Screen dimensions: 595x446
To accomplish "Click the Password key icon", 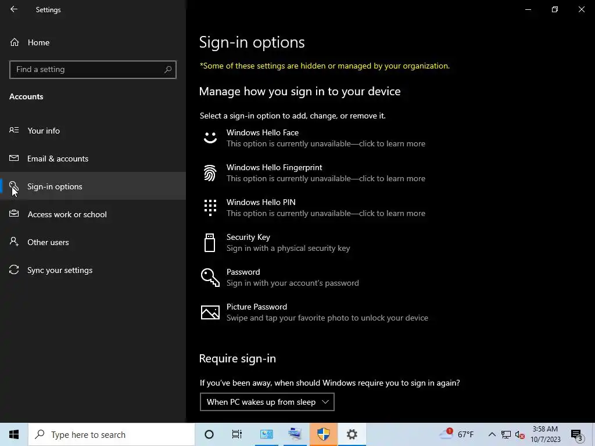I will 210,278.
